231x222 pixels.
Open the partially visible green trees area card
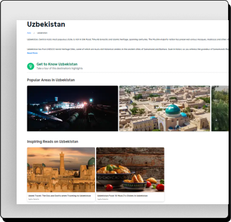click(220, 109)
